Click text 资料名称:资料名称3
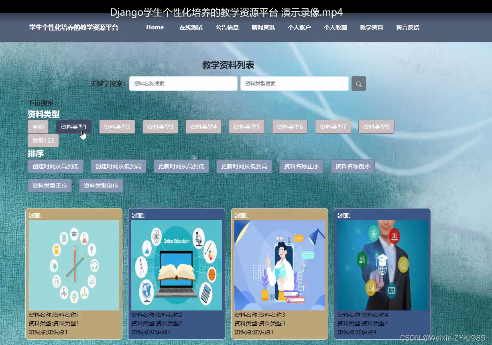 click(x=260, y=315)
